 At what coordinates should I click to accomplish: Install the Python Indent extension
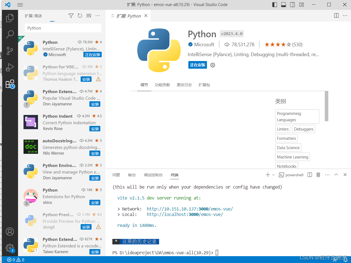95,129
